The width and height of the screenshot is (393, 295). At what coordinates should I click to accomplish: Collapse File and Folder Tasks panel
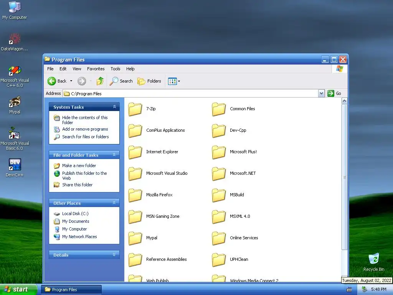click(x=114, y=155)
